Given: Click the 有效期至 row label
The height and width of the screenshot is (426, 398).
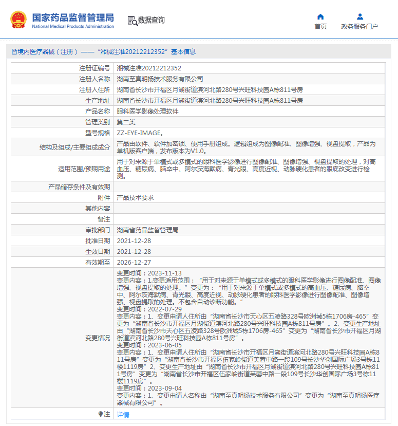Looking at the screenshot, I should pos(98,263).
